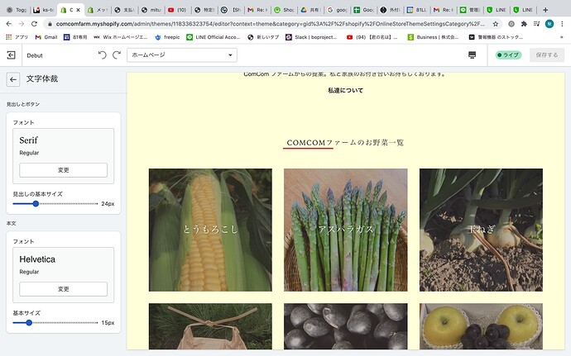The image size is (571, 356).
Task: Open the Chrome extensions puzzle icon
Action: click(524, 24)
